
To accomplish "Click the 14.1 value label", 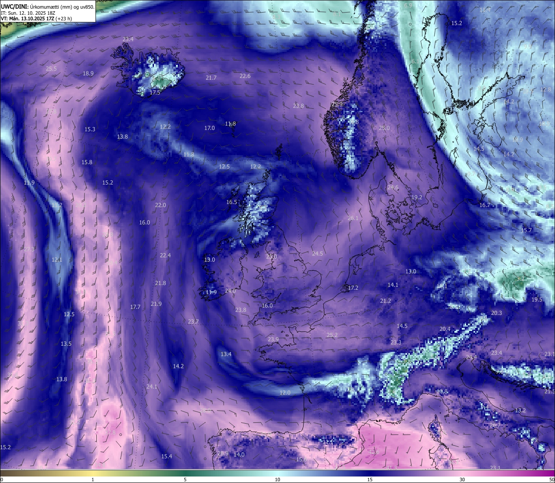I will (x=393, y=285).
